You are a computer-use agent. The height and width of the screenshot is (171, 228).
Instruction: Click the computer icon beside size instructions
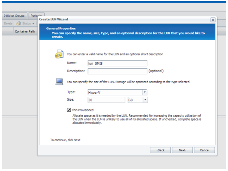click(x=59, y=82)
